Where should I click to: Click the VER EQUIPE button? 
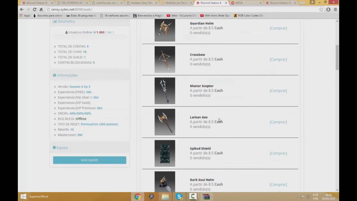[x=90, y=160]
